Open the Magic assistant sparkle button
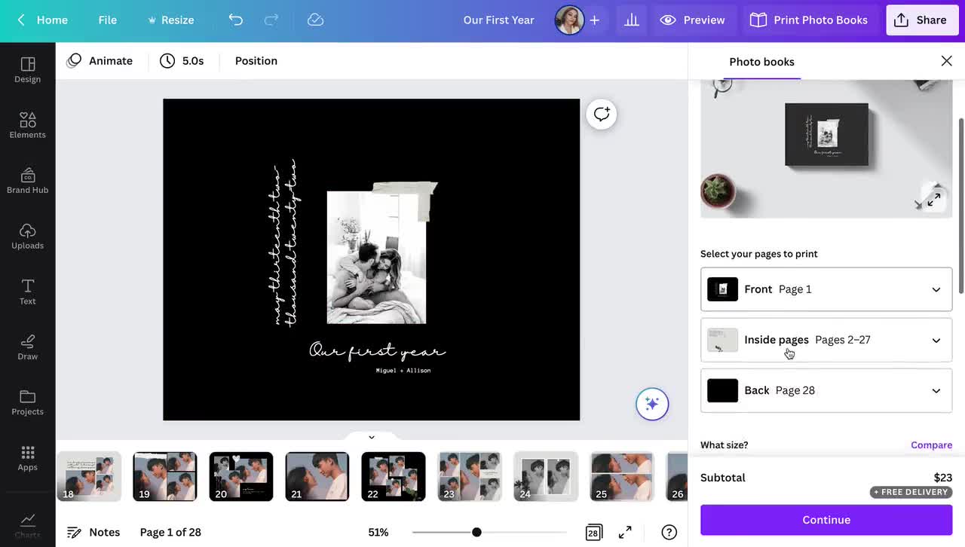The image size is (965, 547). pos(651,404)
